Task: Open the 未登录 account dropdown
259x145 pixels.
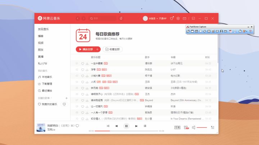Action: pyautogui.click(x=153, y=18)
